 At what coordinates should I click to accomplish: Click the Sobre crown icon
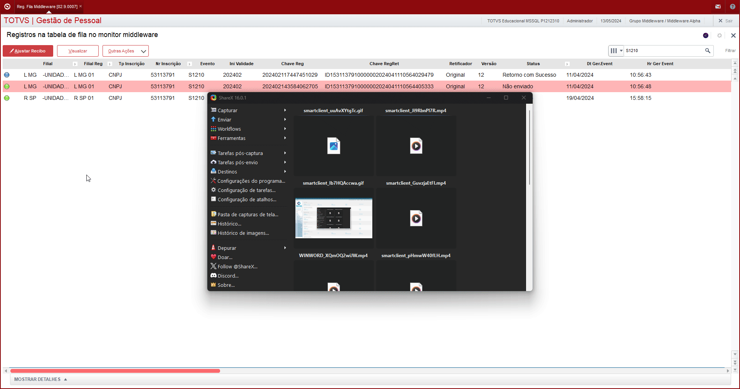click(x=213, y=285)
